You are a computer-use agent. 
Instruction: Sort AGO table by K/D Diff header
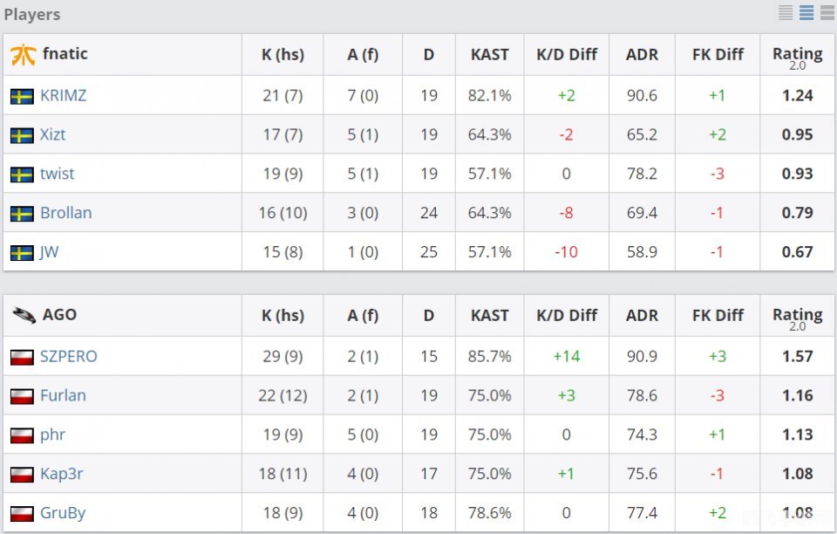coord(566,315)
